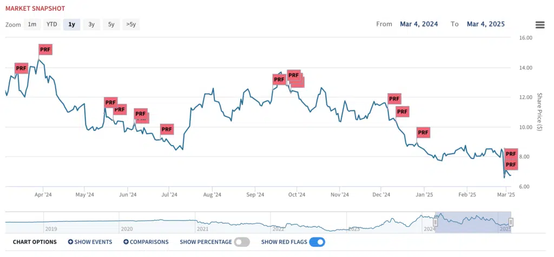The image size is (554, 257).
Task: Click the plus icon beside Show Events
Action: pyautogui.click(x=70, y=242)
